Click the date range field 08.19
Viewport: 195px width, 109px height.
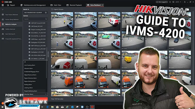(x=35, y=12)
